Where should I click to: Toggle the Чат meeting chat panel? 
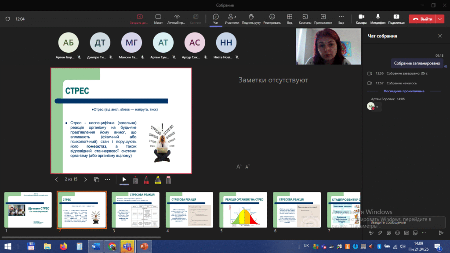tap(216, 19)
